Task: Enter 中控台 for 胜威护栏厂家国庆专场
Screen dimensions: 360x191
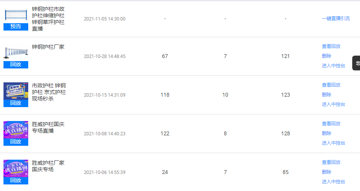Action: click(333, 182)
